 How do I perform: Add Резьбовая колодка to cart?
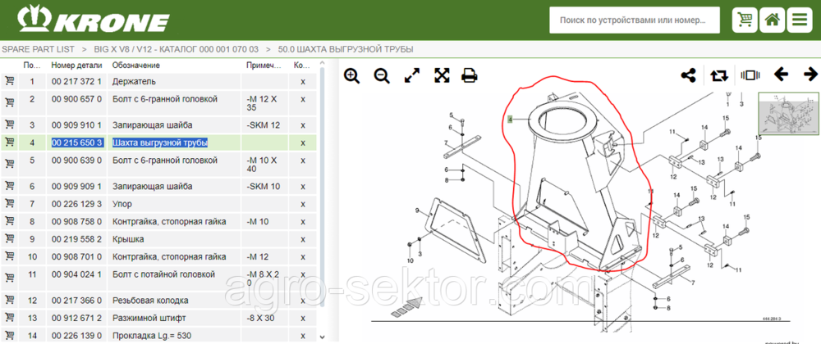9,300
